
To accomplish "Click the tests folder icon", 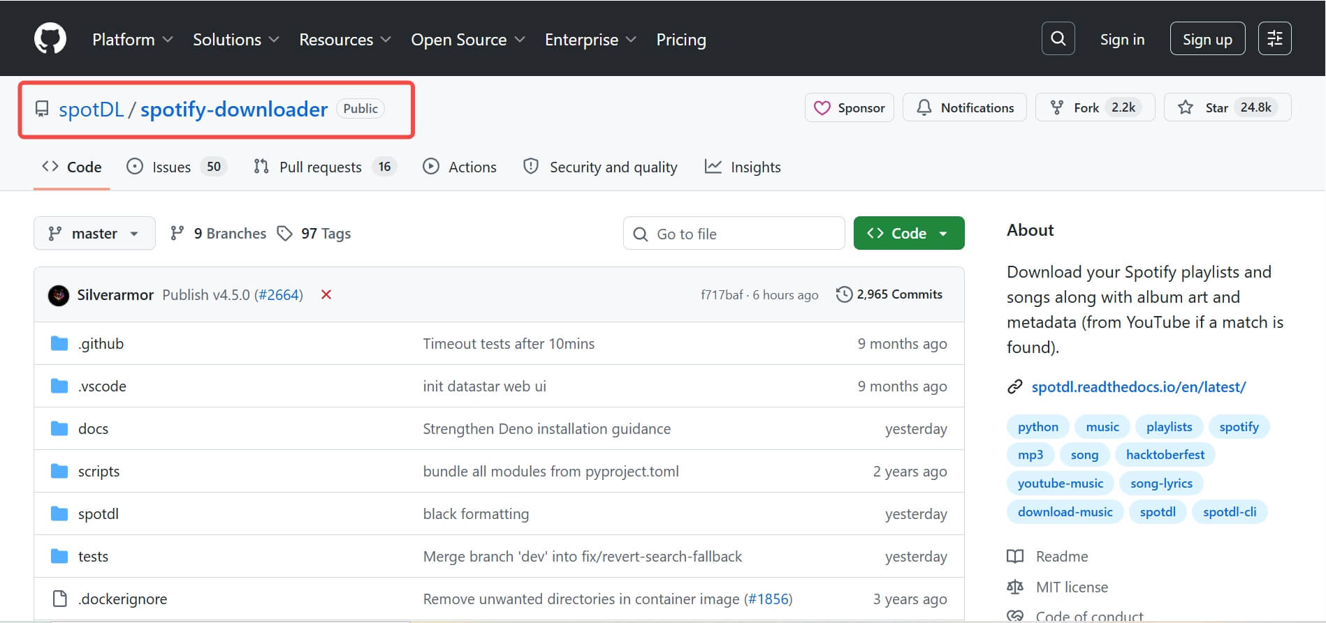I will click(x=59, y=556).
